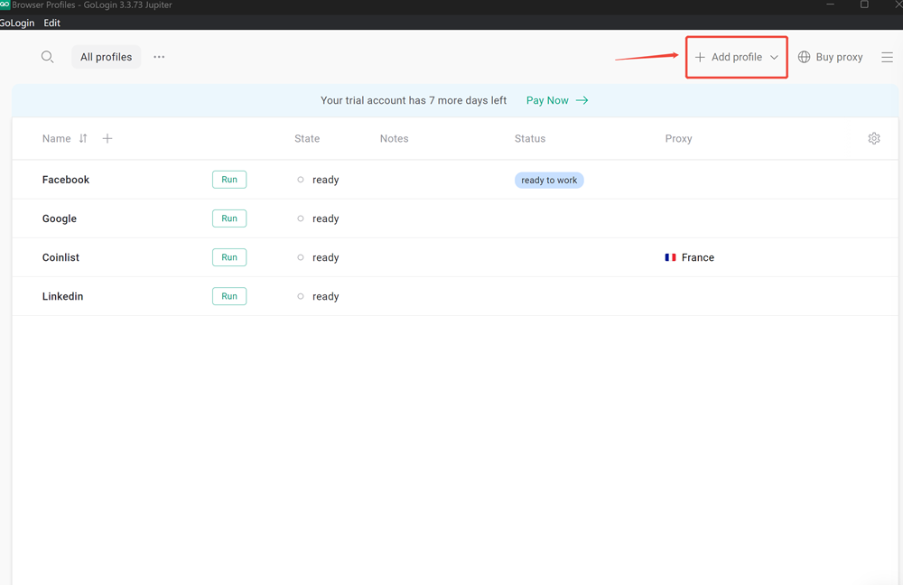Screen dimensions: 903x585
Task: Run the Linkedin profile
Action: pyautogui.click(x=229, y=296)
